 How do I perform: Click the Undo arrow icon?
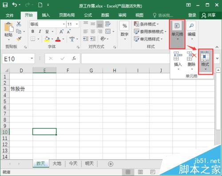(x=15, y=5)
